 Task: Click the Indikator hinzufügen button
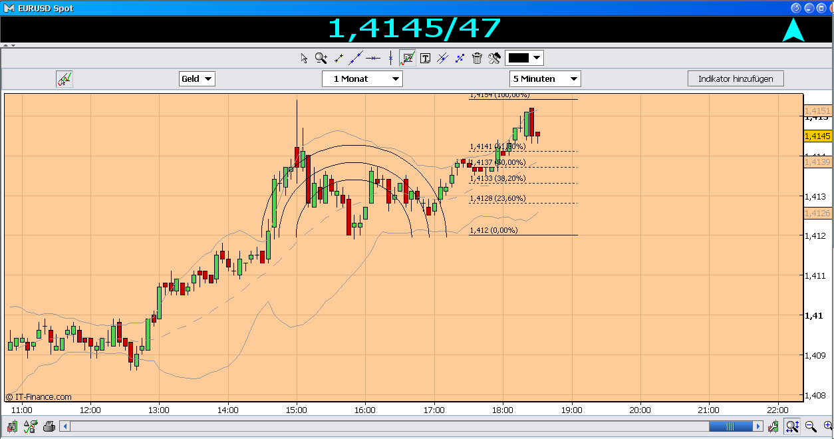pos(736,79)
